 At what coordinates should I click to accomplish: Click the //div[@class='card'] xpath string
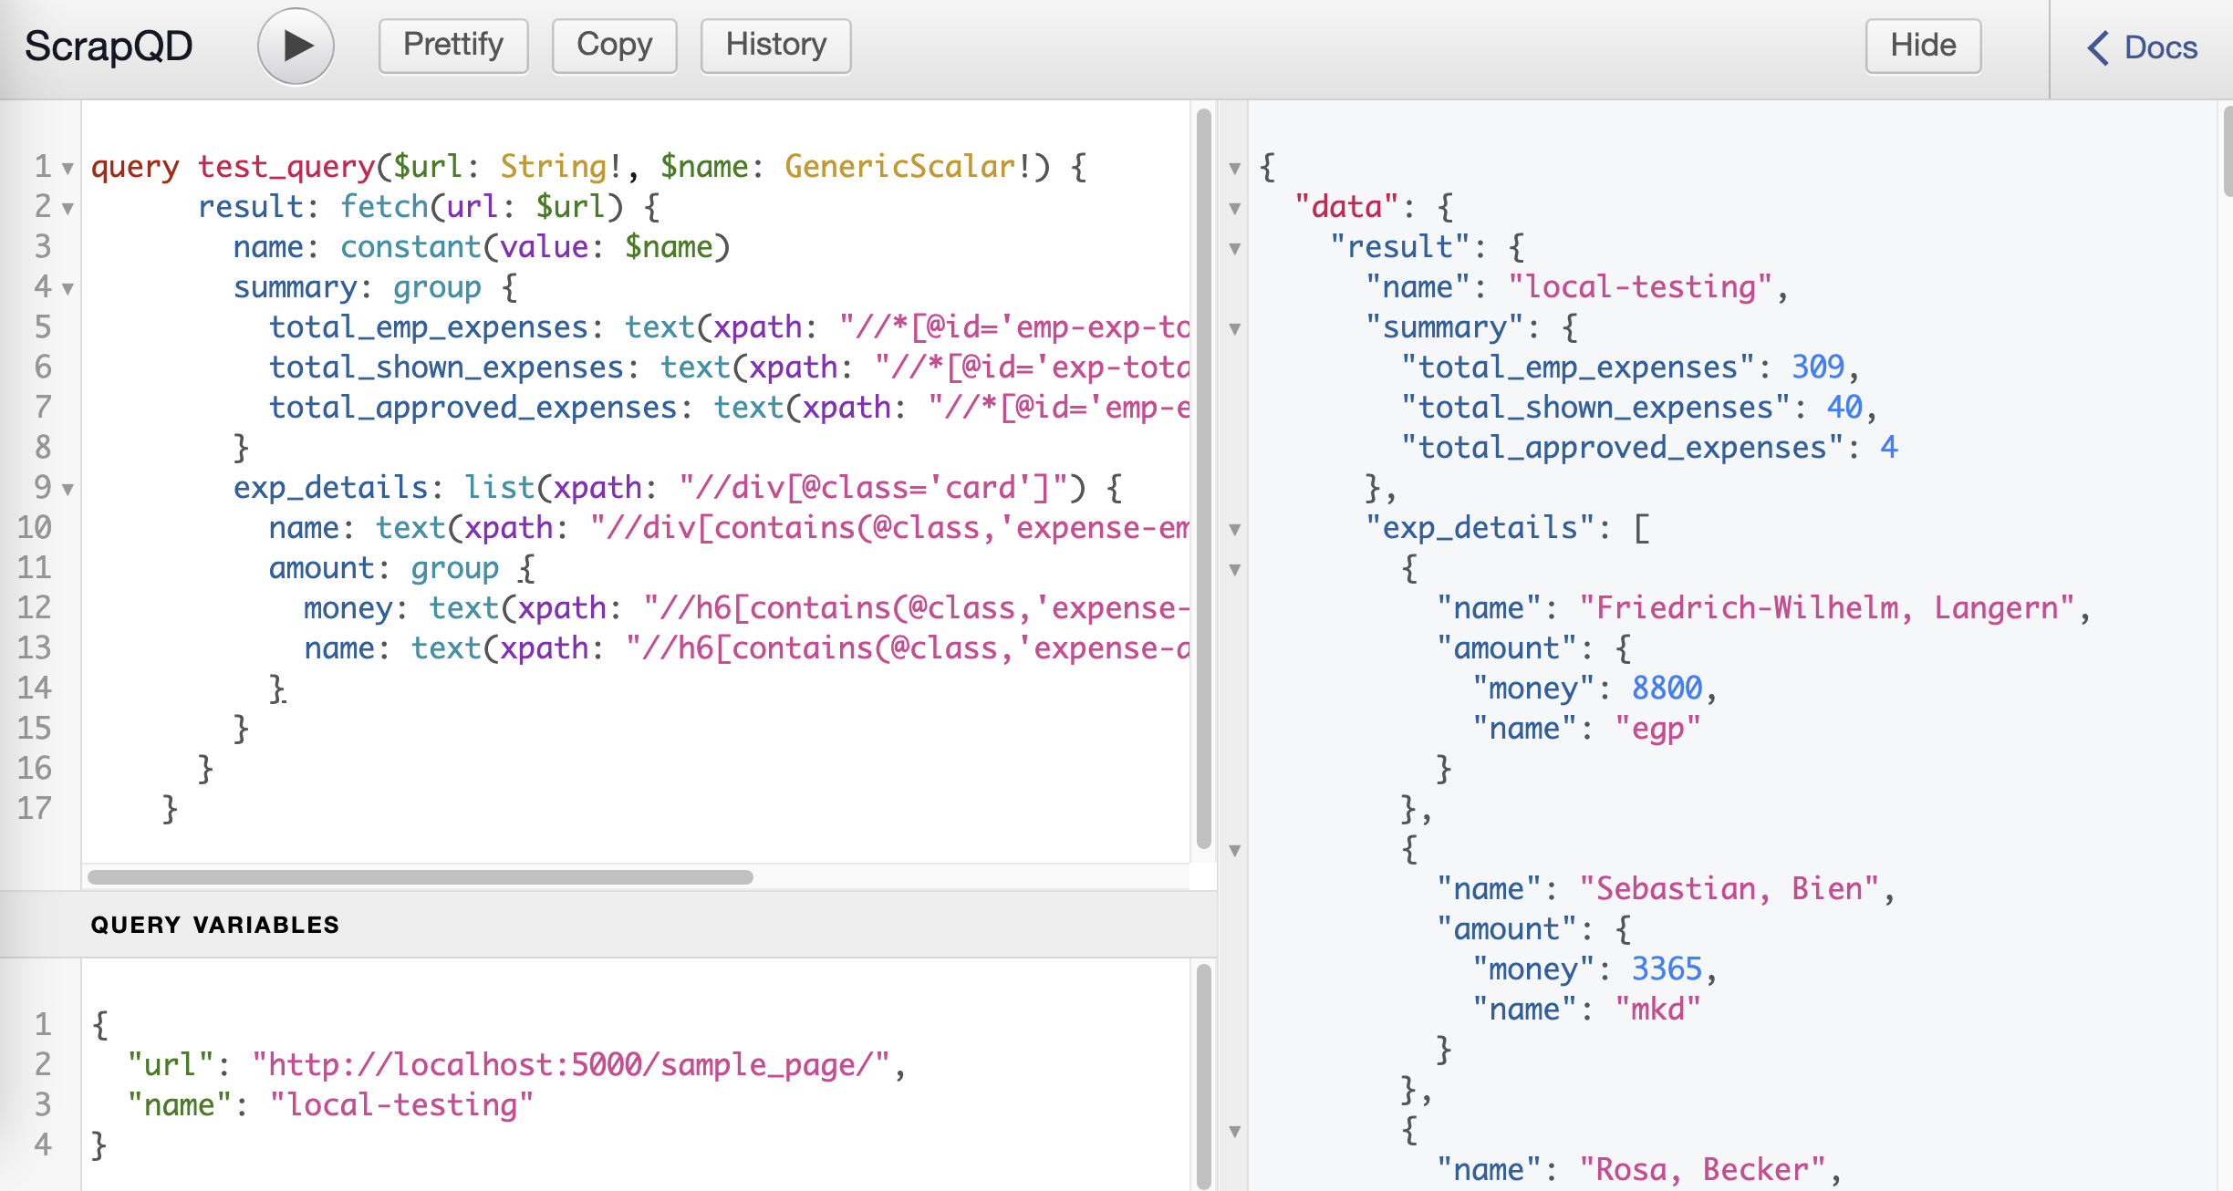[874, 488]
